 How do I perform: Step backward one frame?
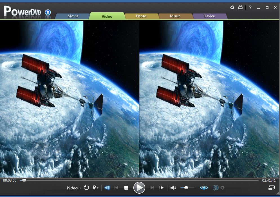(107, 188)
